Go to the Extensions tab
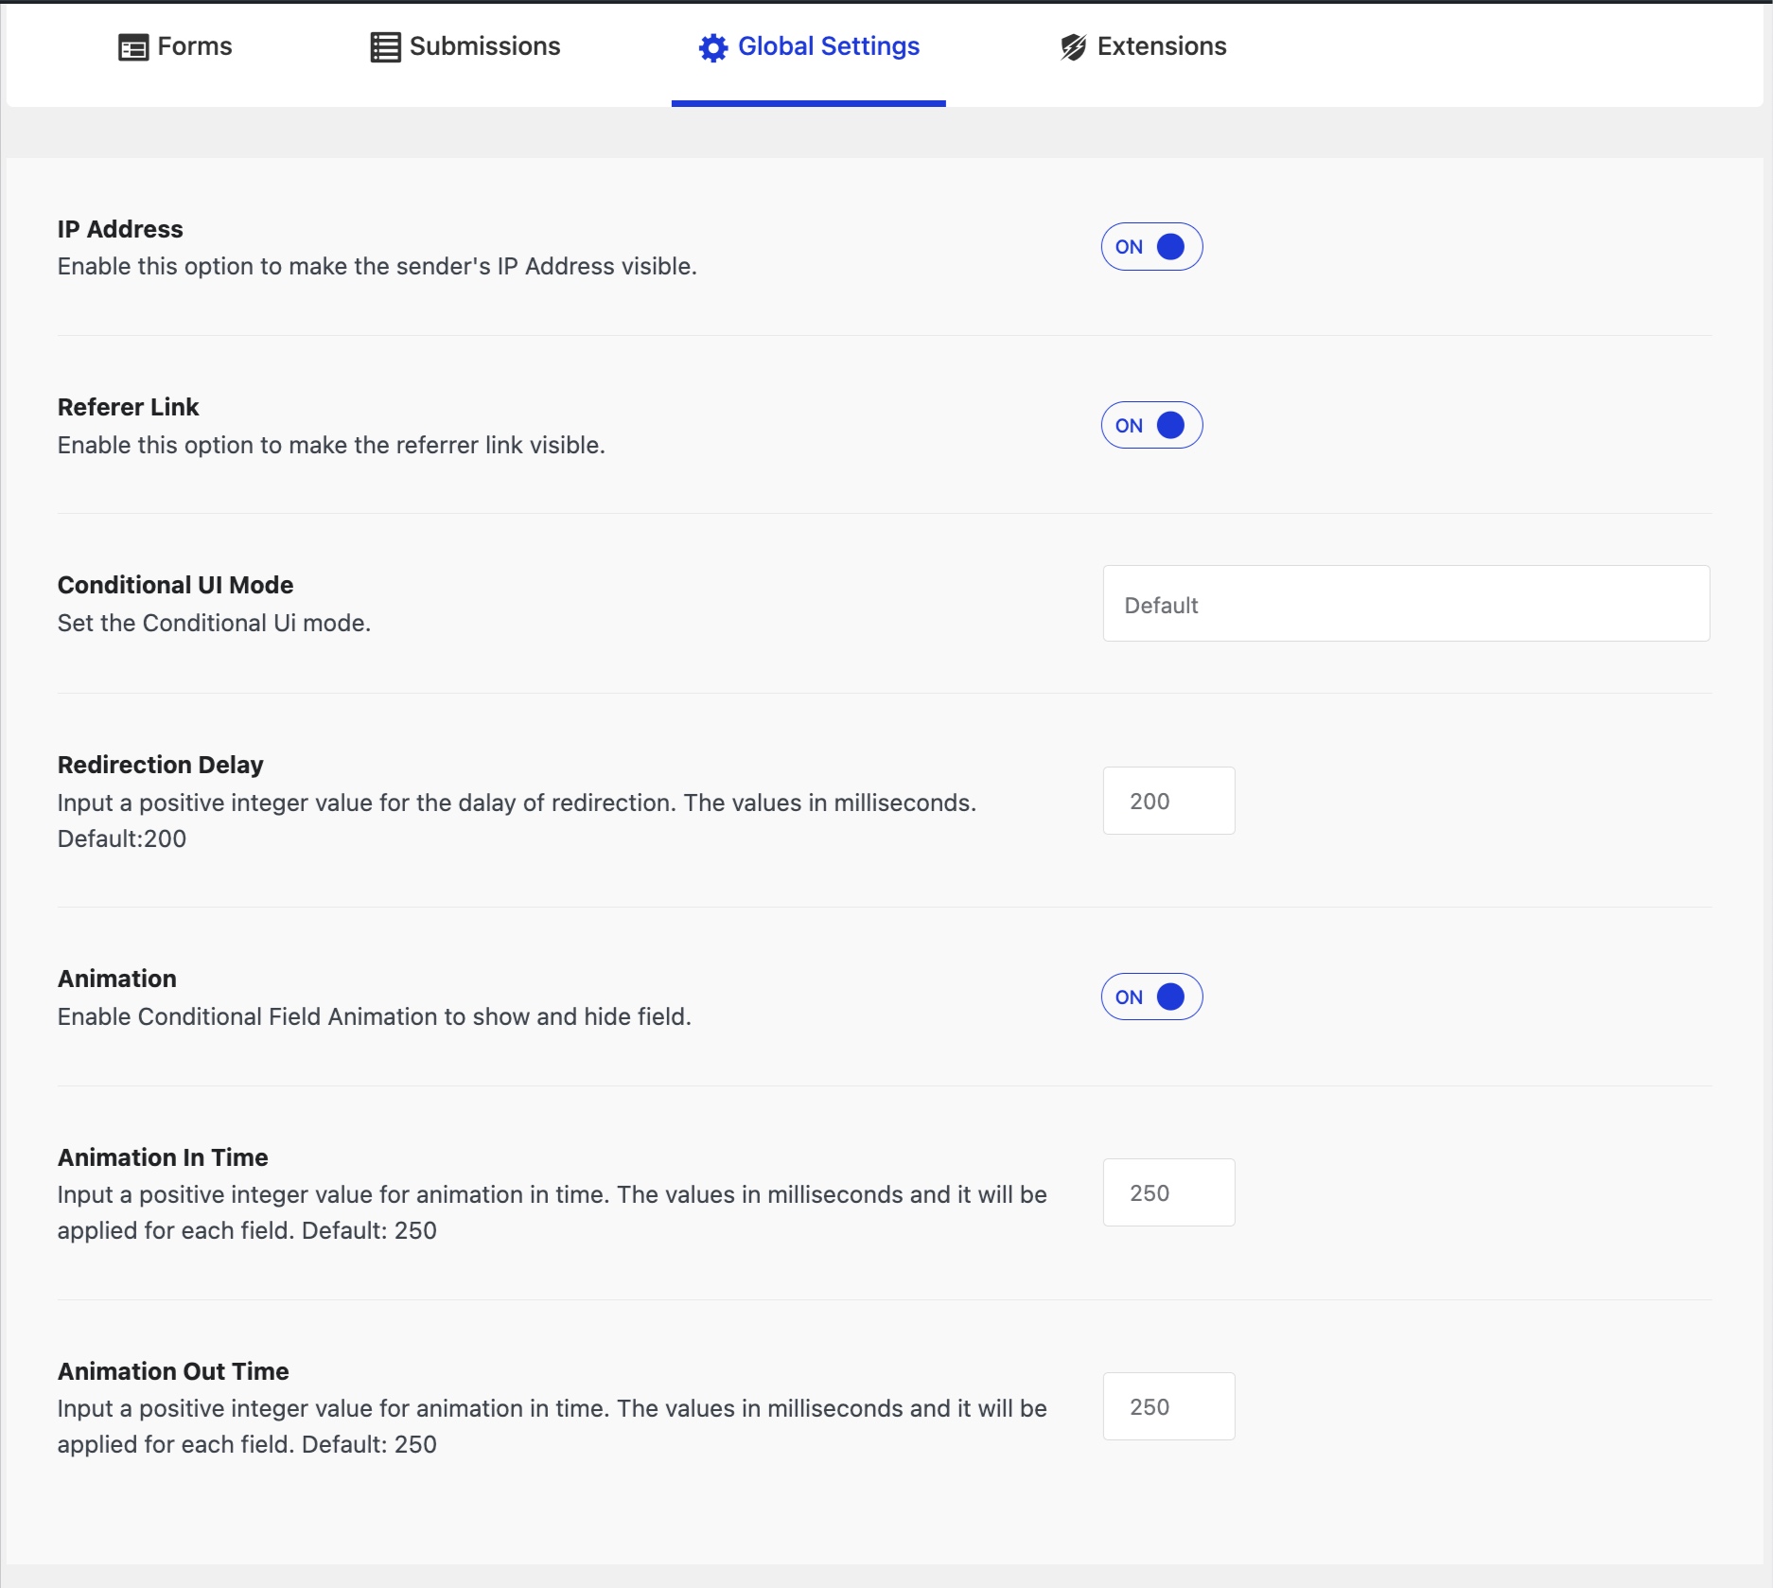 tap(1143, 47)
